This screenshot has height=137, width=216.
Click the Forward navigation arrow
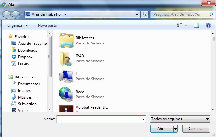pos(15,14)
